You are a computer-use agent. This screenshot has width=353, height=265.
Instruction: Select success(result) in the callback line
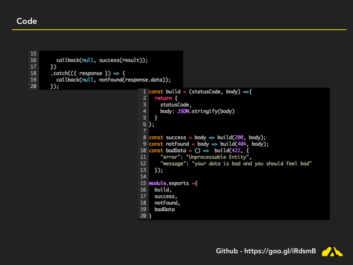[123, 60]
